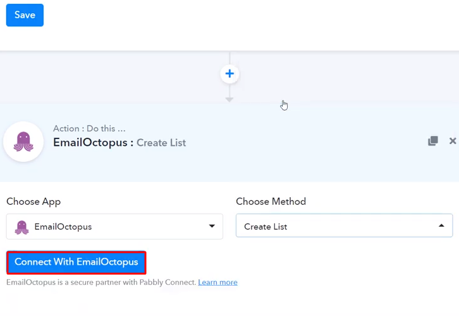This screenshot has height=316, width=459.
Task: Click the 'EmailOctopus : Create List' action title
Action: 119,143
